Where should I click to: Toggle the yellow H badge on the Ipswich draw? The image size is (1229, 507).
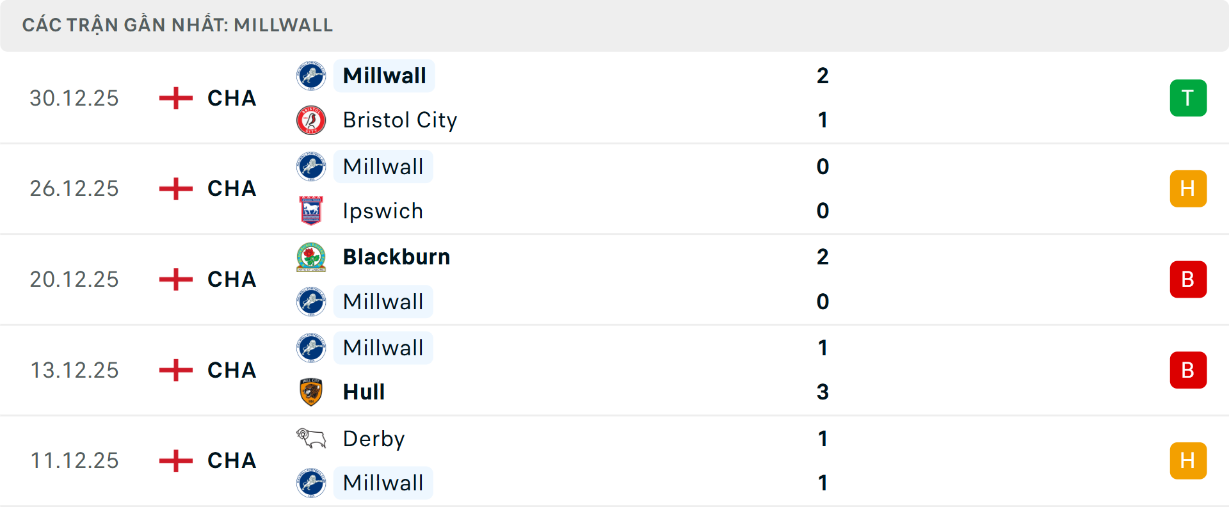(x=1188, y=188)
